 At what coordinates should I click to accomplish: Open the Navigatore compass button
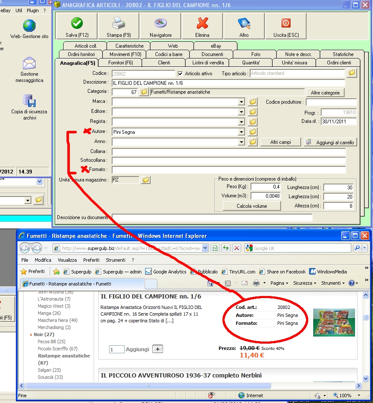(161, 26)
